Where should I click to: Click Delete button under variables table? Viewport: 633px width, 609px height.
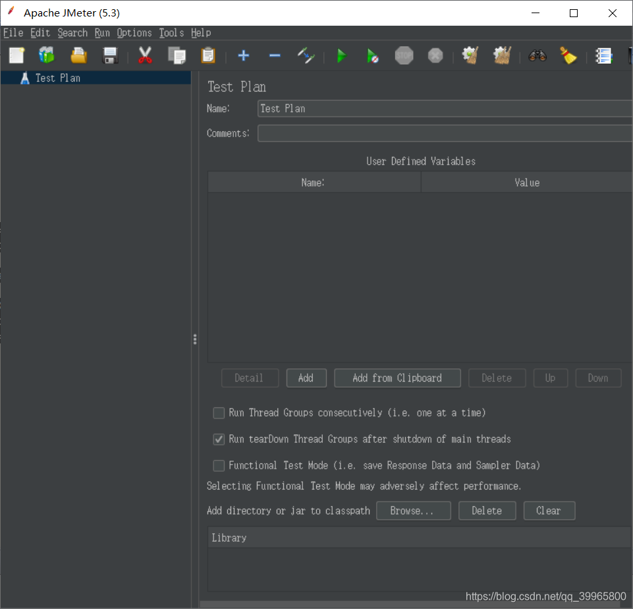(x=497, y=378)
